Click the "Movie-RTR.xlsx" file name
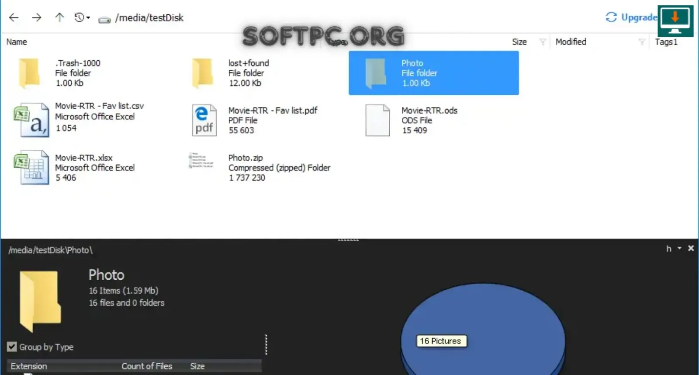 coord(84,157)
